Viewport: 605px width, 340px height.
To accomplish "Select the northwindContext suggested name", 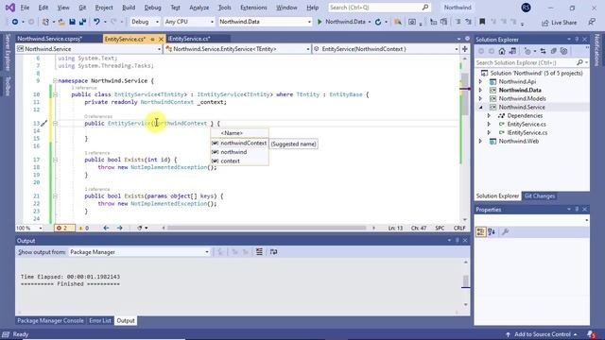I will (x=239, y=143).
